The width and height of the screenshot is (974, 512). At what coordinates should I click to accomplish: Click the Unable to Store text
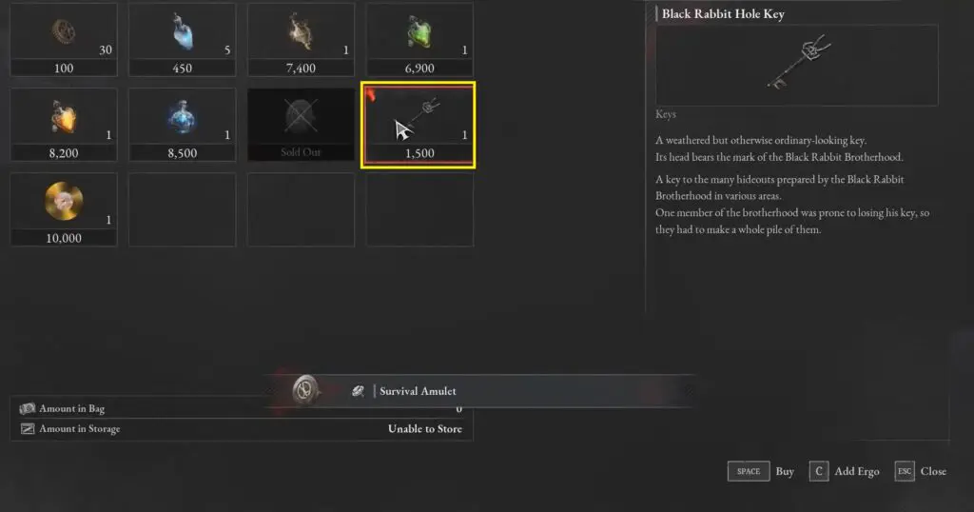[x=425, y=429]
